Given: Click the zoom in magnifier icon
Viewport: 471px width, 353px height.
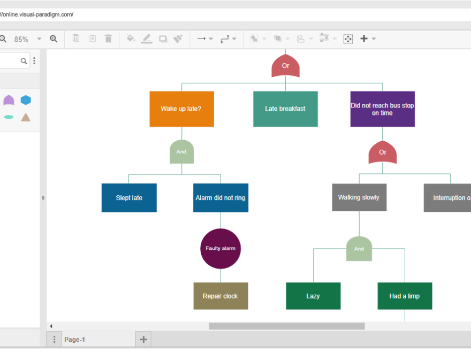Looking at the screenshot, I should pos(54,39).
